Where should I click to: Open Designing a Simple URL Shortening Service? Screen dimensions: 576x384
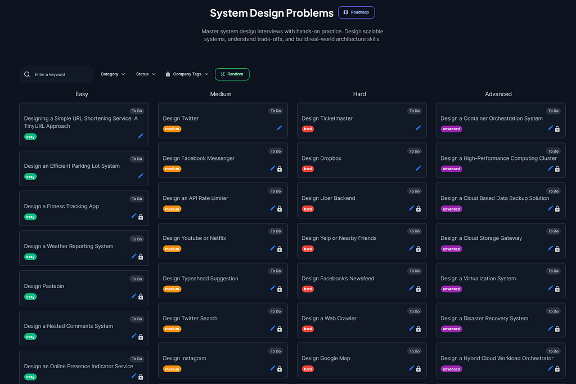[81, 122]
